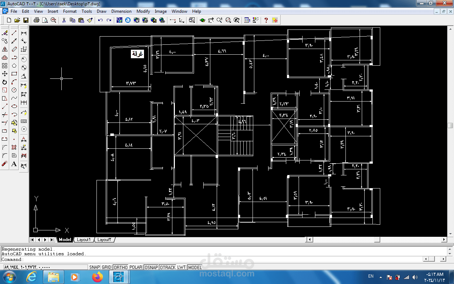The image size is (454, 284).
Task: Select the Line drawing tool
Action: (x=14, y=33)
